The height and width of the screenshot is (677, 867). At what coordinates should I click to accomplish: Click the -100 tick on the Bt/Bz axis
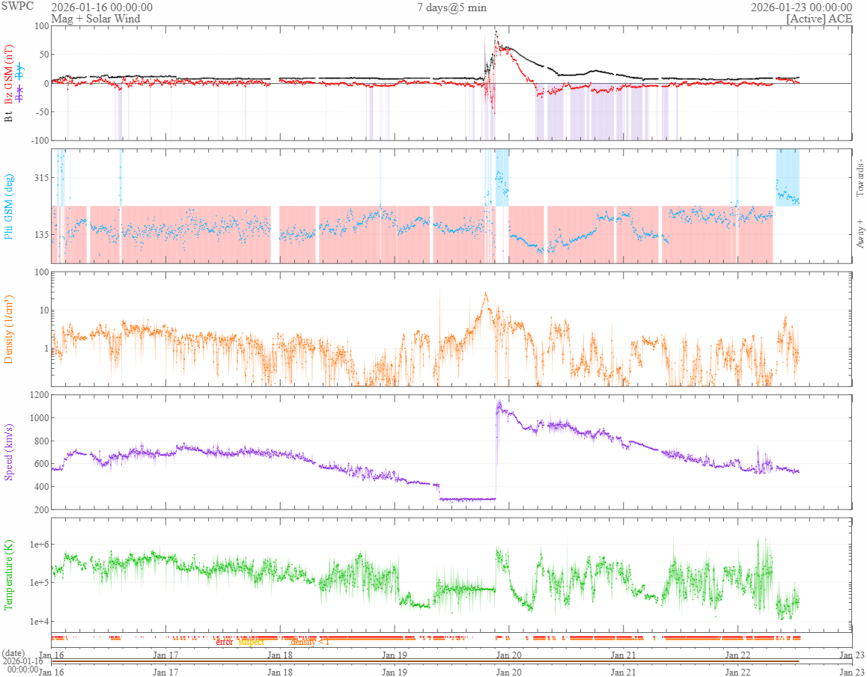point(39,141)
